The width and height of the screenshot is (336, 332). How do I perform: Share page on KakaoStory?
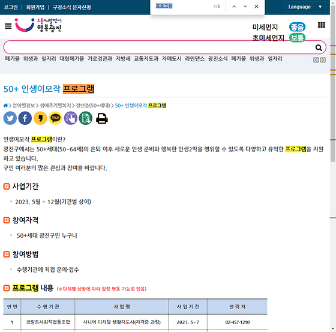(40, 118)
